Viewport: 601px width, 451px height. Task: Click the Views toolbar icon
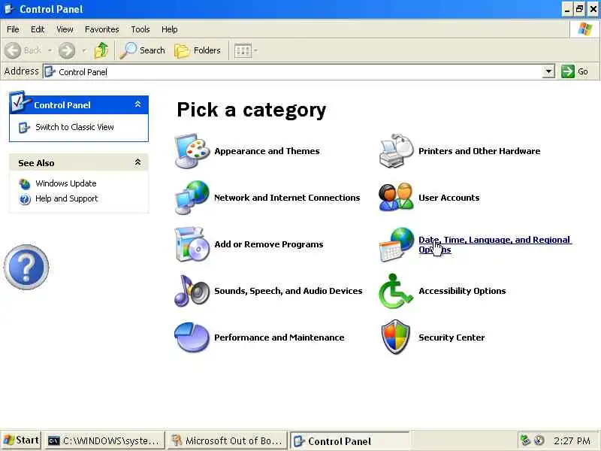click(243, 50)
